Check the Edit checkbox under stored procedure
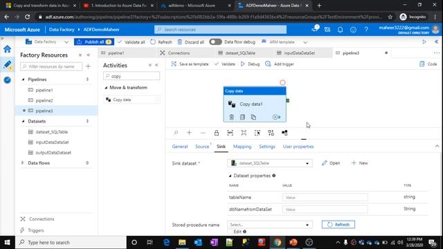443x249 pixels. (230, 232)
